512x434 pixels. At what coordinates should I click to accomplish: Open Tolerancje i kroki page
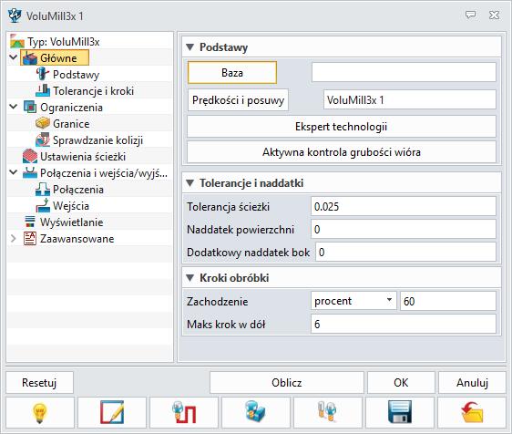[94, 91]
